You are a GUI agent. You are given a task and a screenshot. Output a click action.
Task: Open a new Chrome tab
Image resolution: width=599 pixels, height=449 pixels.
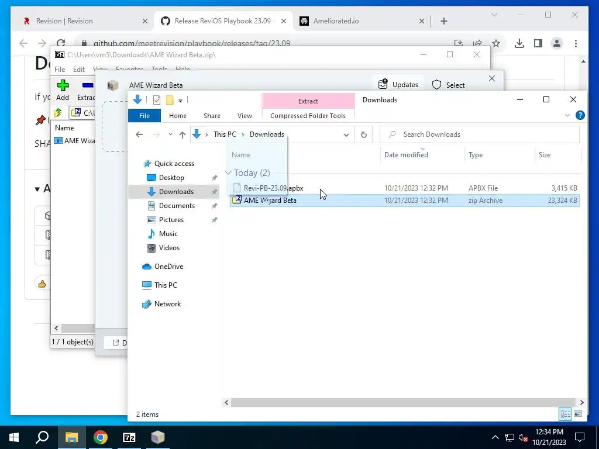pyautogui.click(x=444, y=21)
